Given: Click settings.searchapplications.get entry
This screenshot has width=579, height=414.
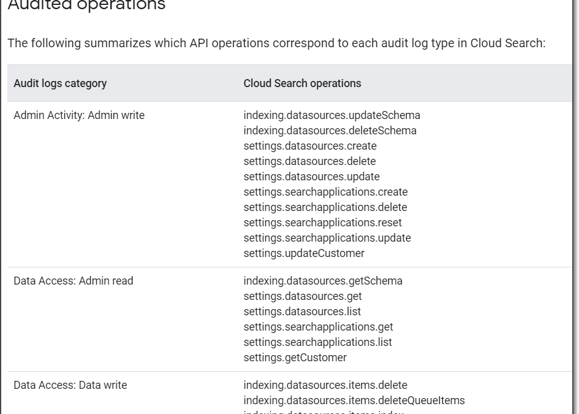Looking at the screenshot, I should pos(318,327).
